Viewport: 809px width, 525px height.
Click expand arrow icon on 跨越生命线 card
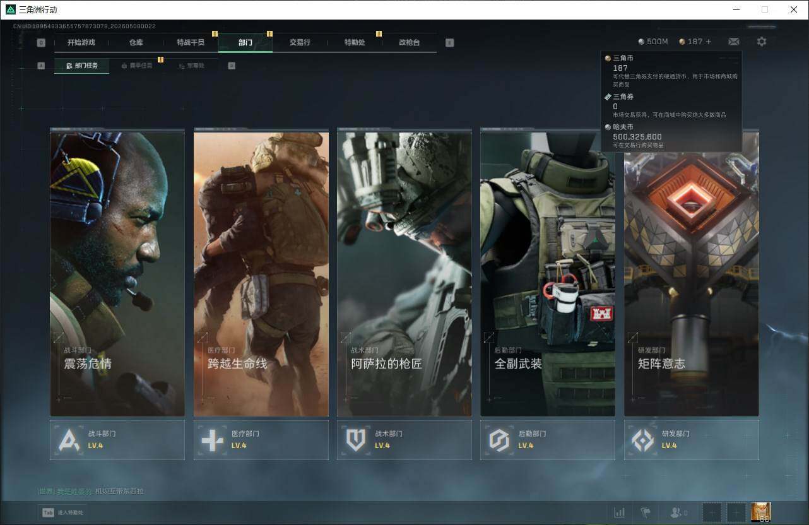(202, 338)
